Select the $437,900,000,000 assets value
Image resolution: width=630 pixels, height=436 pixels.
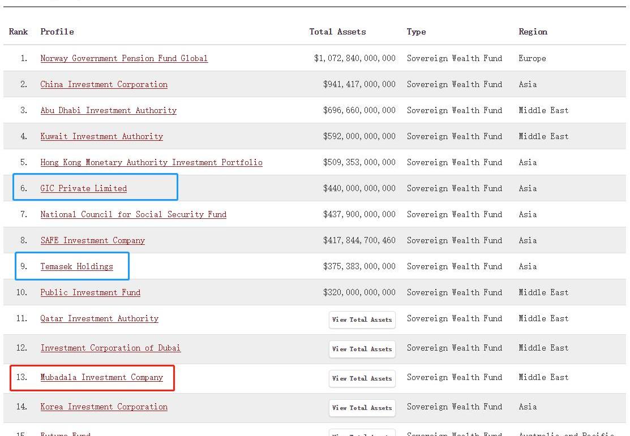point(359,215)
